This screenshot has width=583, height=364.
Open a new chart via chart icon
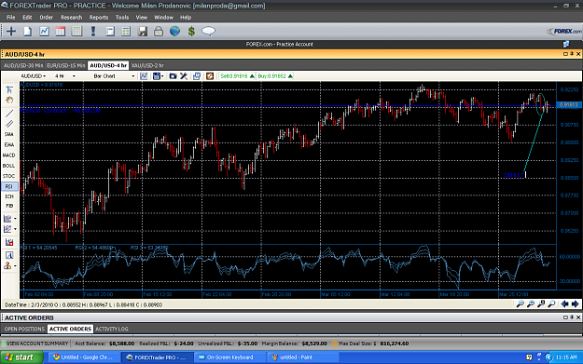(44, 31)
